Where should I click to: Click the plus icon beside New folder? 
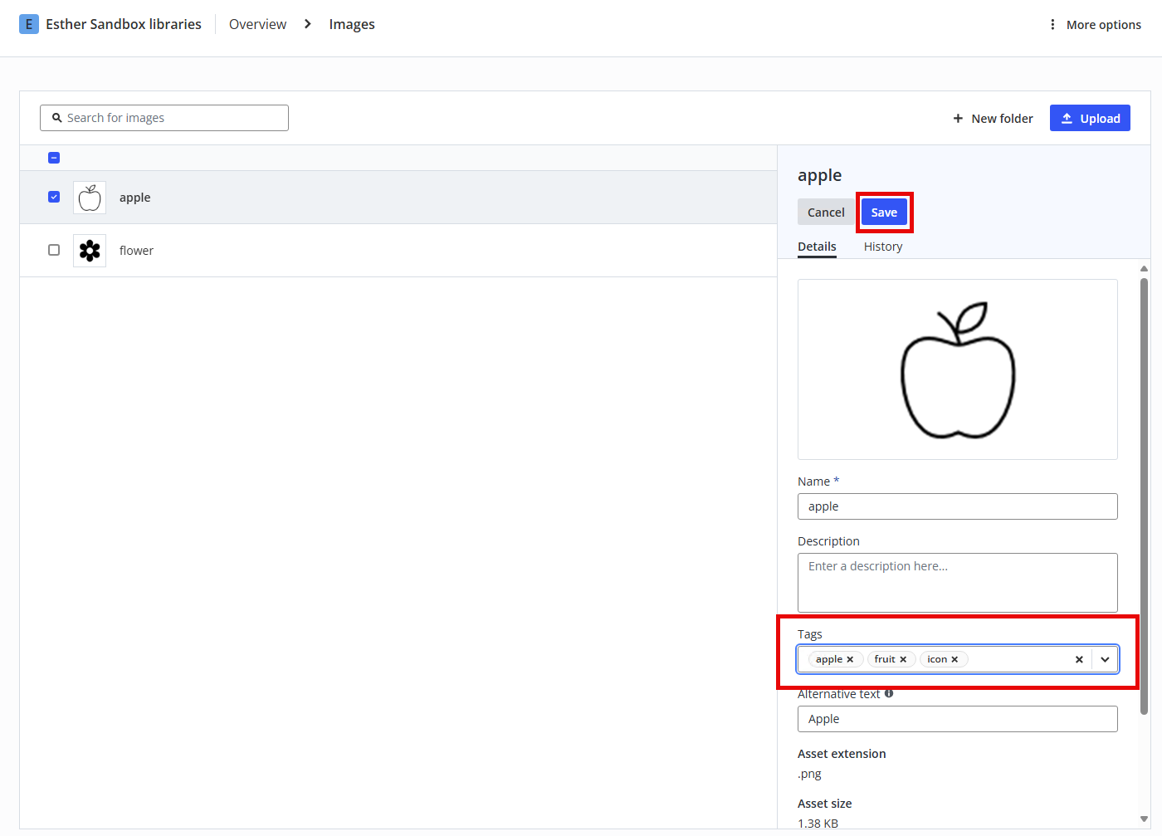tap(958, 119)
